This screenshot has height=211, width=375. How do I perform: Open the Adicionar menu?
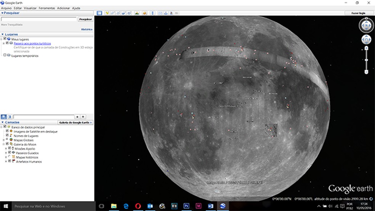click(x=63, y=8)
